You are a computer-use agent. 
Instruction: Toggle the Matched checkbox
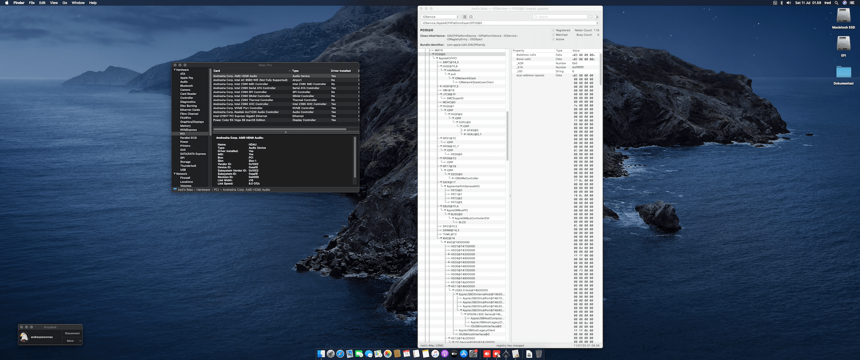553,34
